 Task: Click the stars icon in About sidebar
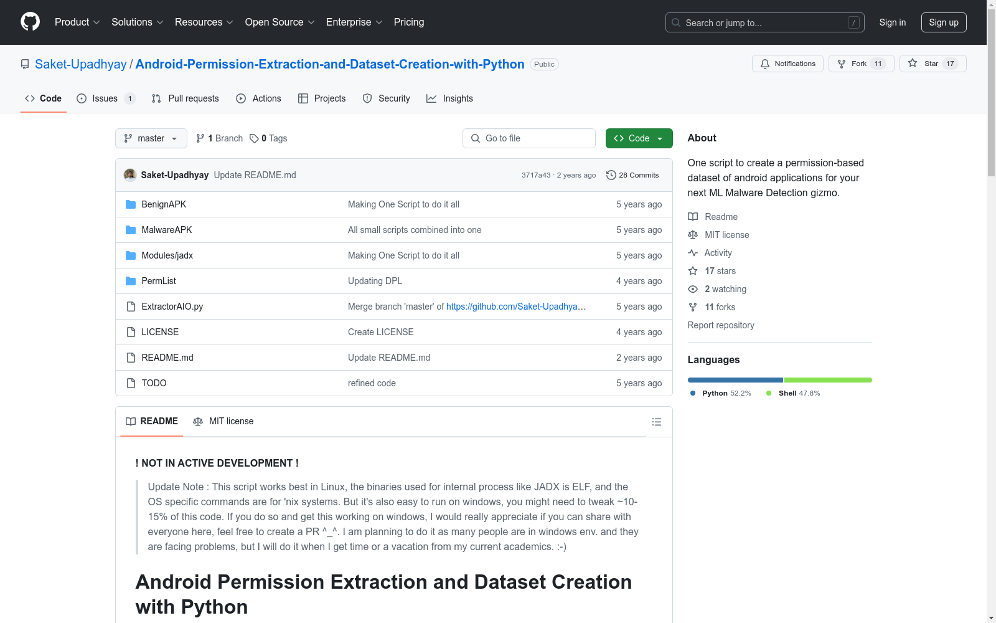(x=693, y=271)
